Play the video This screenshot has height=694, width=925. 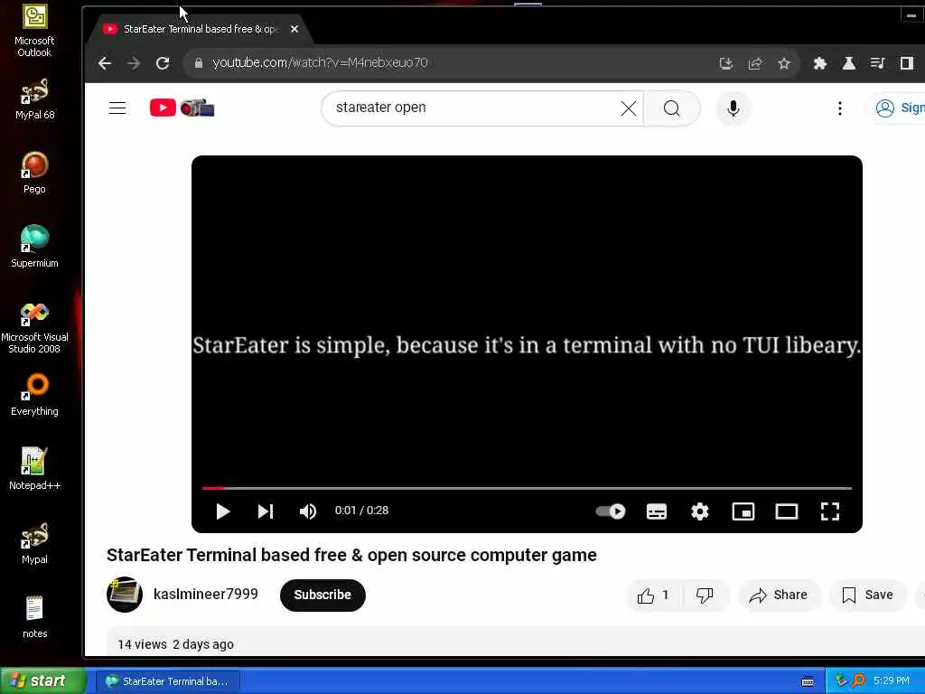click(222, 511)
